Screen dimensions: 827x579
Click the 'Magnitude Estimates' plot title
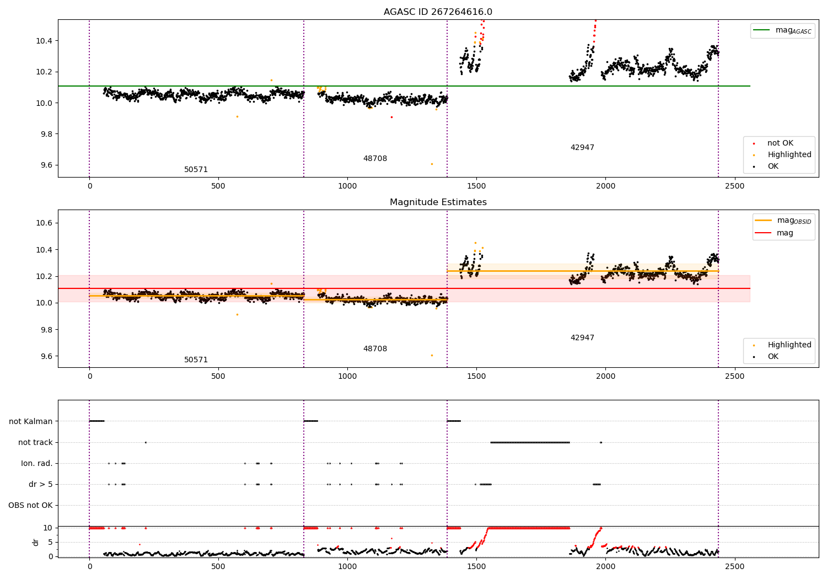[x=438, y=202]
